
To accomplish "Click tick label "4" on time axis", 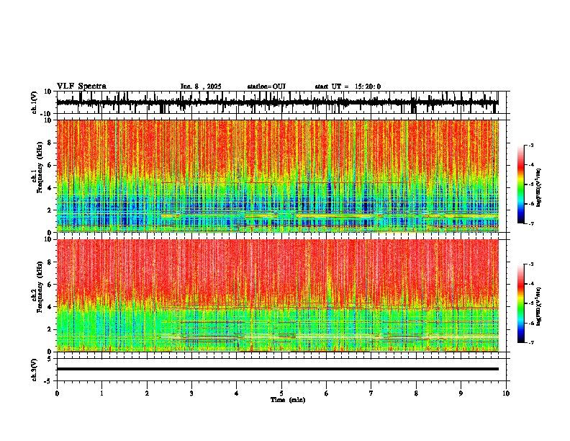I will [237, 393].
